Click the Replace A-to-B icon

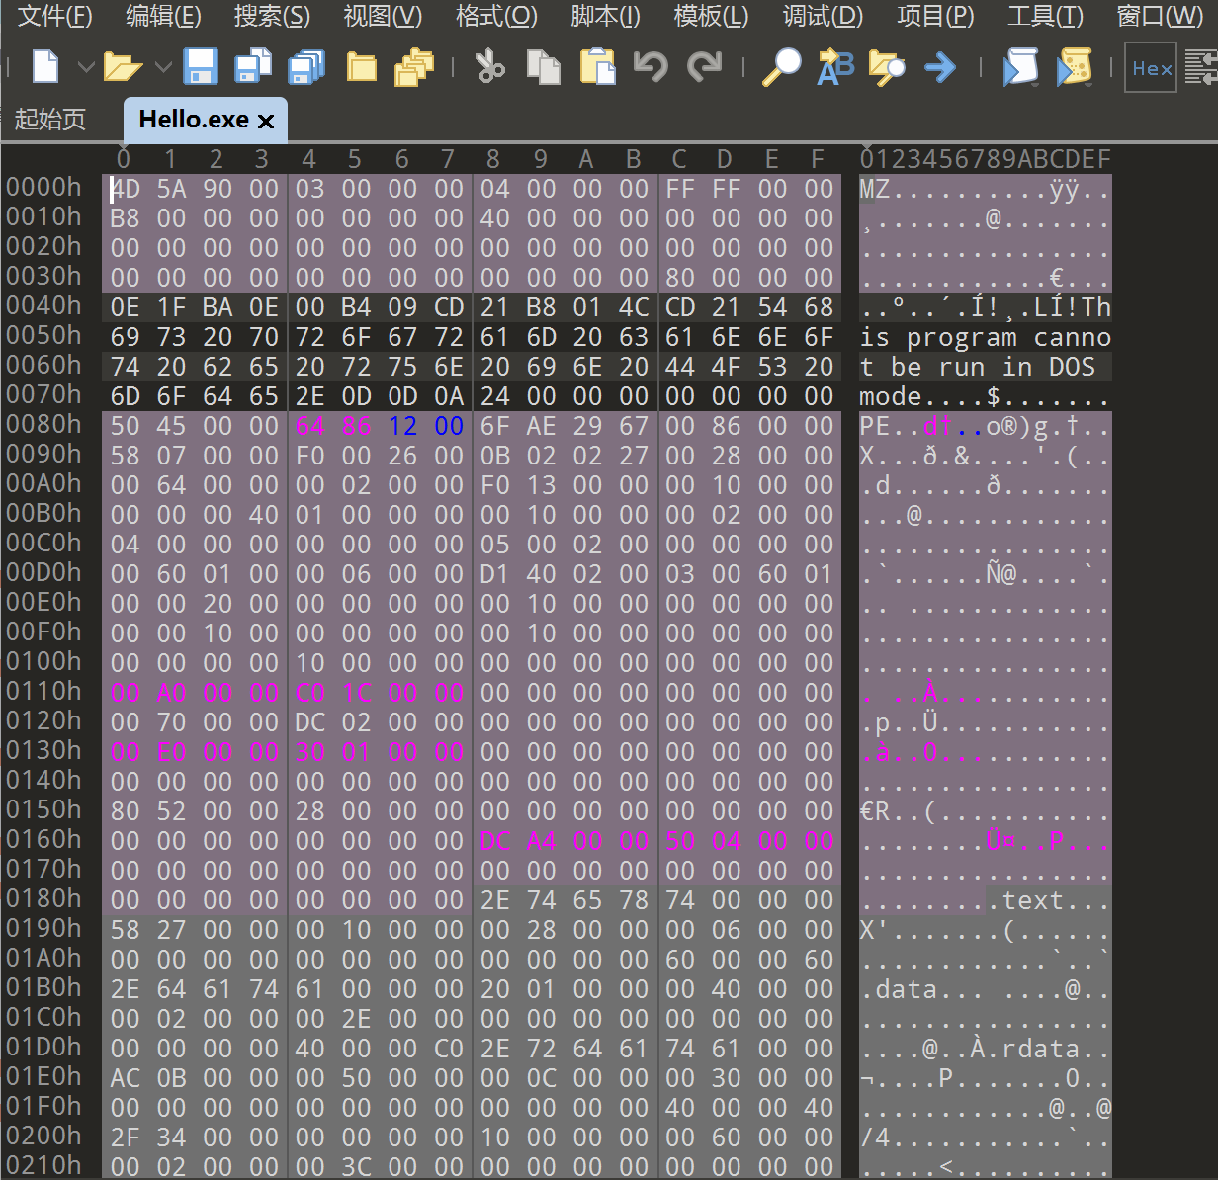[835, 67]
